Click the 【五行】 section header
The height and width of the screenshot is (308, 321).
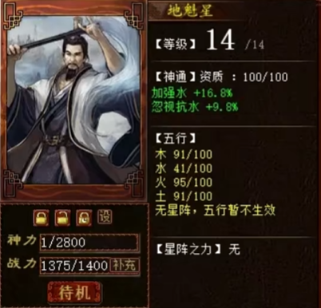tap(176, 139)
